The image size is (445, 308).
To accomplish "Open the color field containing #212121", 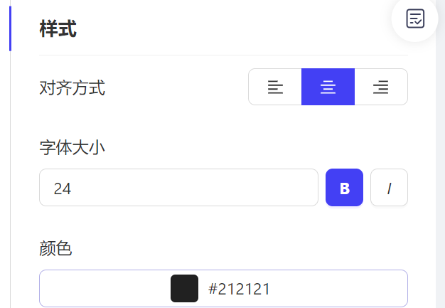I will tap(223, 288).
